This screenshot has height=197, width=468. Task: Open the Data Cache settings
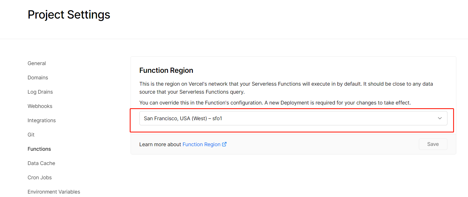point(41,163)
